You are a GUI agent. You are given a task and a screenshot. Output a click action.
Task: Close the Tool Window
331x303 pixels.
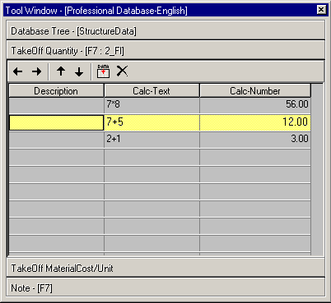pos(321,10)
